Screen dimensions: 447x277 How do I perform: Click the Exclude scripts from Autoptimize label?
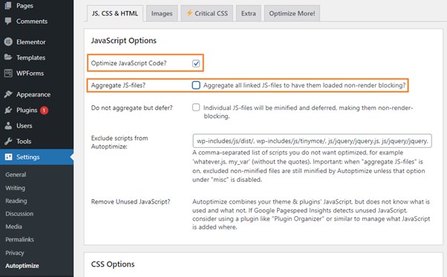tap(120, 142)
